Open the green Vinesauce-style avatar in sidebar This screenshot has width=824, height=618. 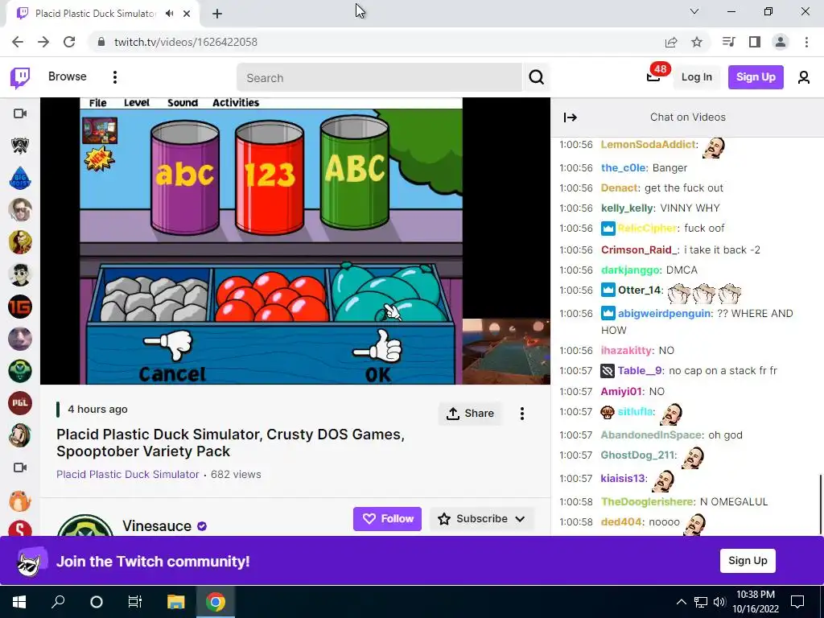pos(20,371)
